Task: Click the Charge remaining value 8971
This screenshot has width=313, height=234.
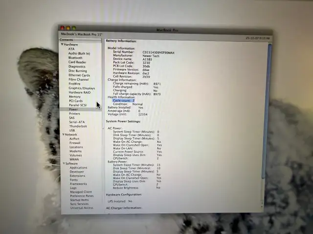Action: point(157,84)
